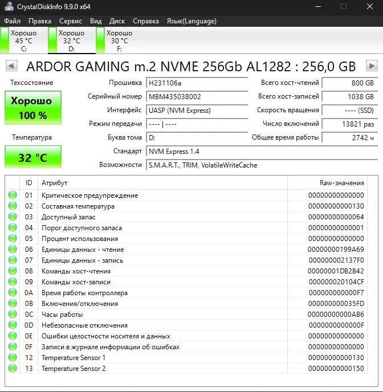Click status icon for Процент использования row
The image size is (383, 392).
pos(13,238)
